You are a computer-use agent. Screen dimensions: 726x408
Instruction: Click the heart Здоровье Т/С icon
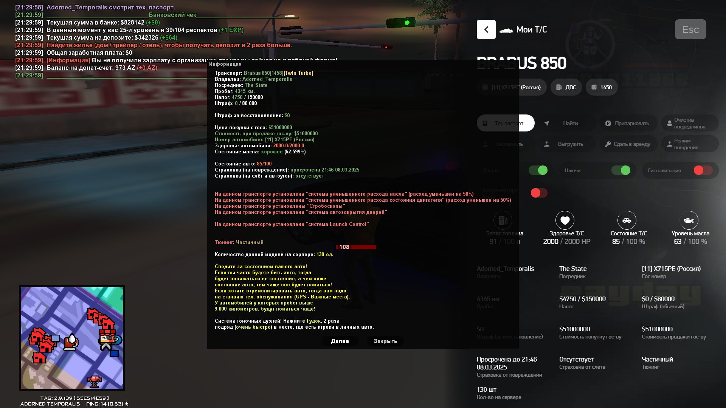(x=565, y=220)
